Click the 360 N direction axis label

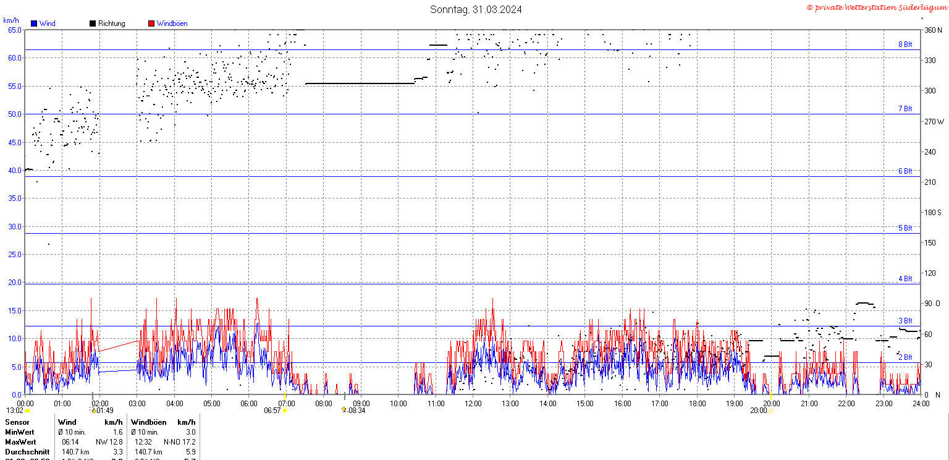coord(932,30)
